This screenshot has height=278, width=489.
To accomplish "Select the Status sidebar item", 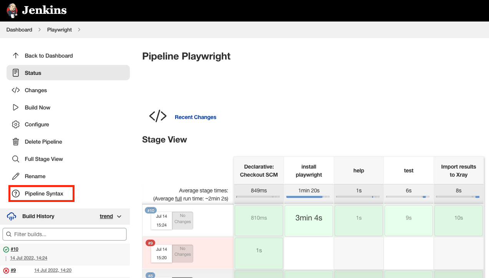I will 68,73.
